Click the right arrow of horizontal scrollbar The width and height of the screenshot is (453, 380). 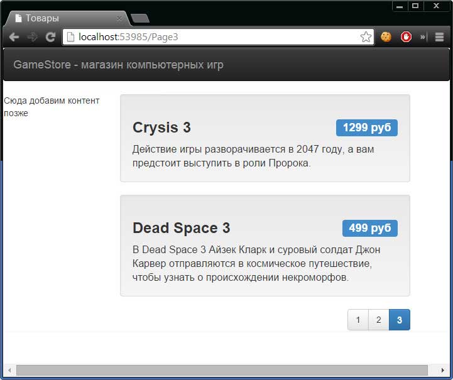point(442,370)
